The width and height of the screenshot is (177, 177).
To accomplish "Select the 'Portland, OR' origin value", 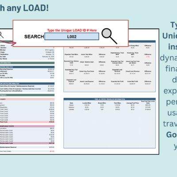I will pyautogui.click(x=50, y=52).
